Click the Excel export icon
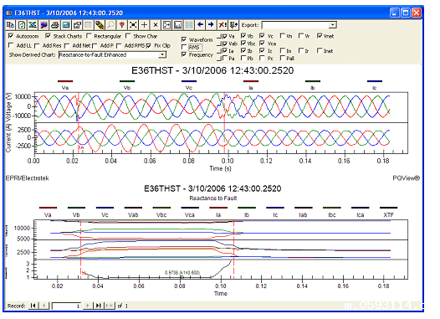This screenshot has width=440, height=319. click(33, 25)
